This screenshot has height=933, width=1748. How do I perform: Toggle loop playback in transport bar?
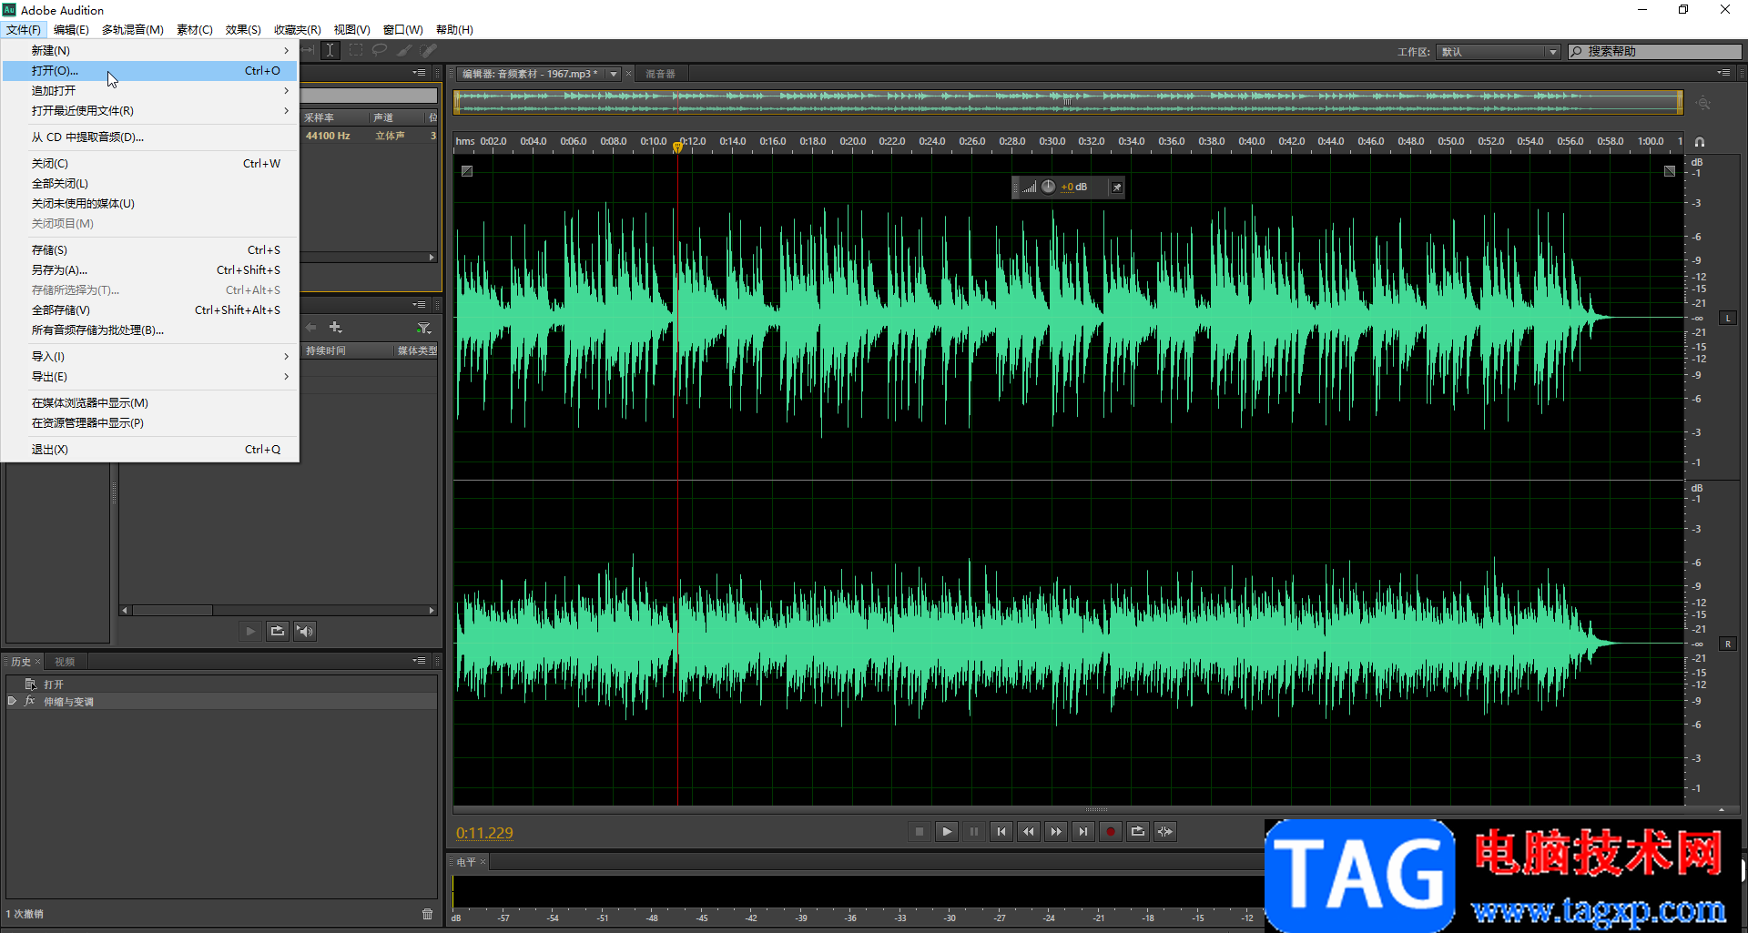(1138, 832)
